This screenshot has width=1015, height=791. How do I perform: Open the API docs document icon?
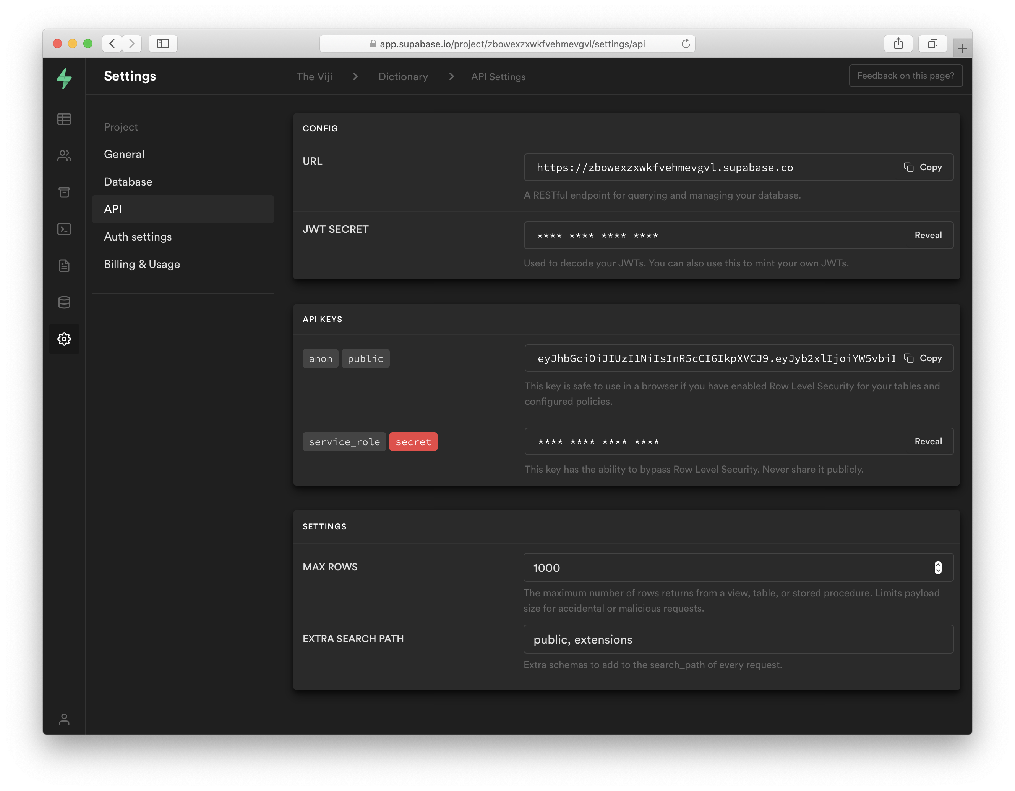(64, 266)
